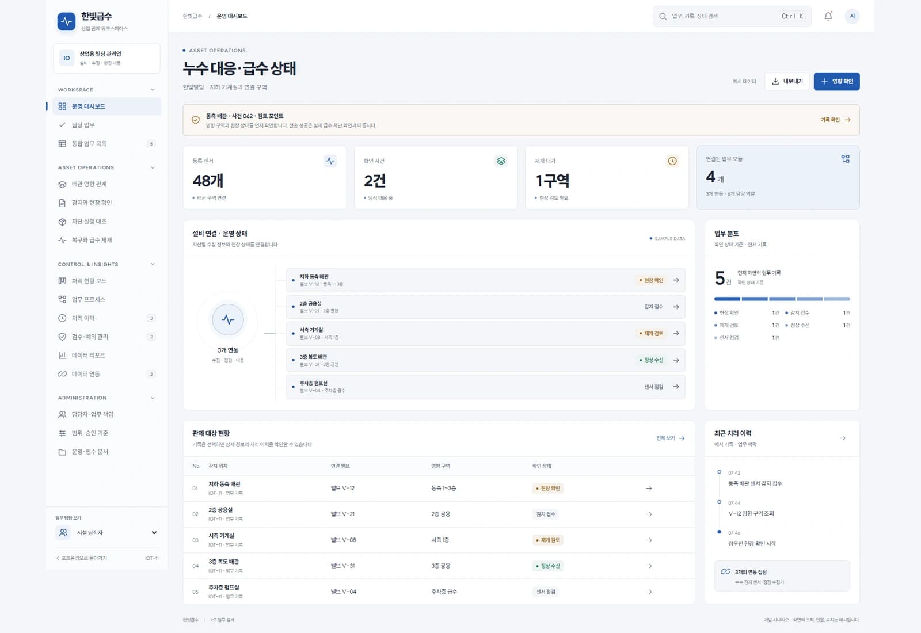Click shield icon in alert banner

196,120
